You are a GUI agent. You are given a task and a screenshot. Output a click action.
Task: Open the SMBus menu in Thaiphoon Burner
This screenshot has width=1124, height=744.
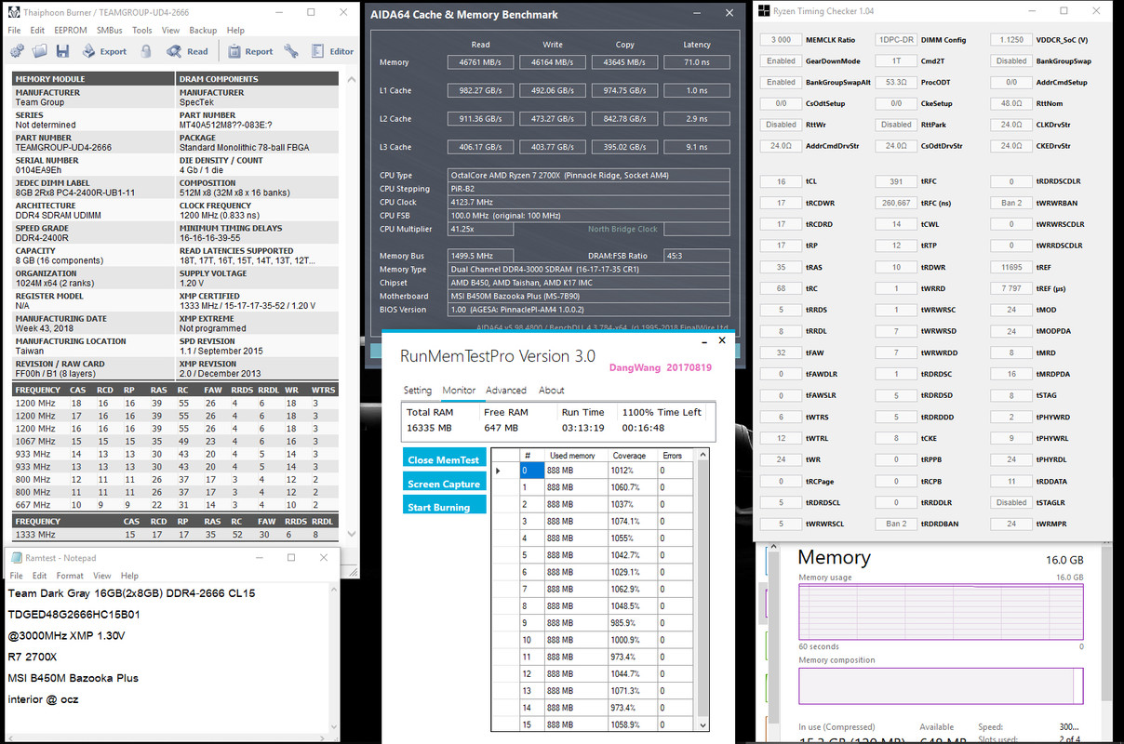[x=110, y=31]
